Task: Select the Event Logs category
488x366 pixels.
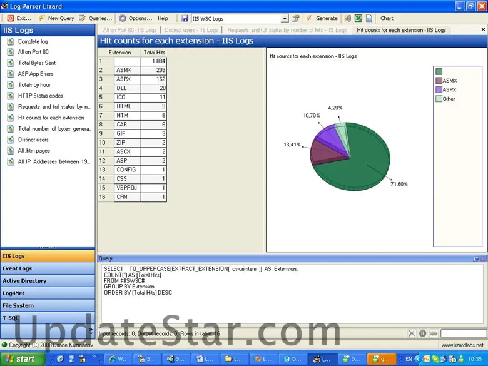Action: click(x=48, y=268)
